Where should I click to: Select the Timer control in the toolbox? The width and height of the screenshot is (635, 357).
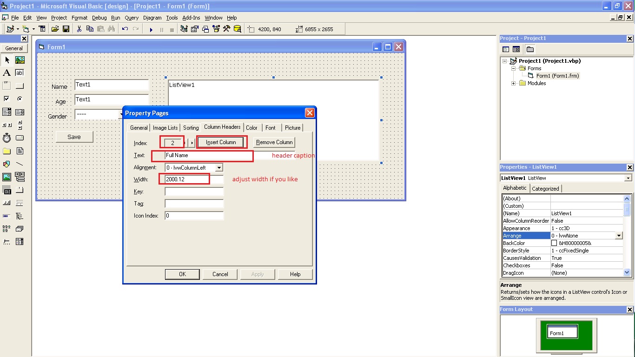[7, 138]
